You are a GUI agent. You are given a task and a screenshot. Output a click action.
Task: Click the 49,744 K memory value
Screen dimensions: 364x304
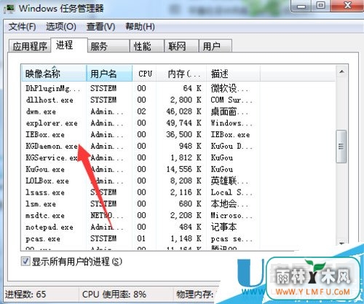coord(183,123)
